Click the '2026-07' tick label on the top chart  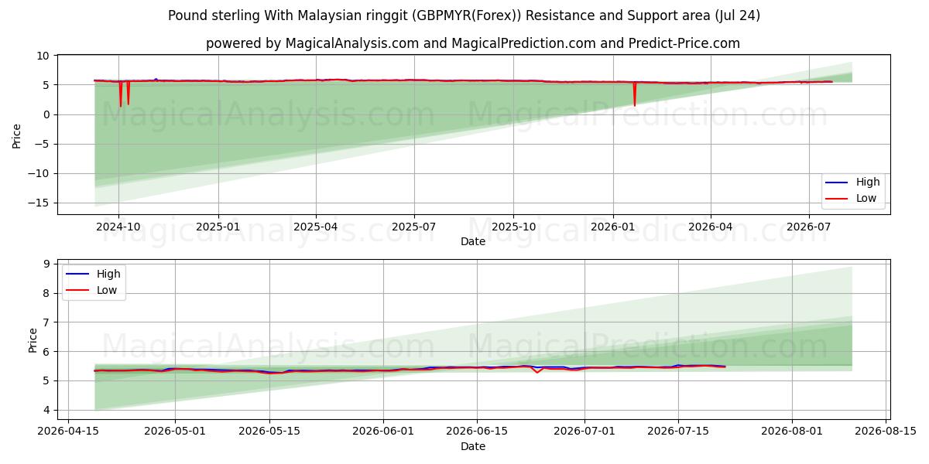click(809, 227)
